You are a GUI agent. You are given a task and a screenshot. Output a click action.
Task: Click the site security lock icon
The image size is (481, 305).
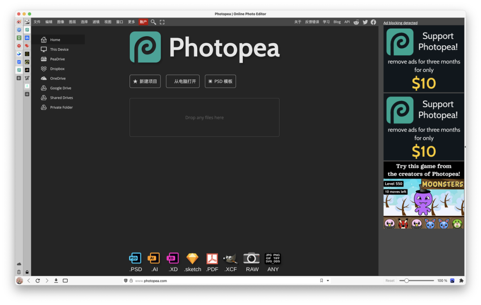click(x=131, y=281)
